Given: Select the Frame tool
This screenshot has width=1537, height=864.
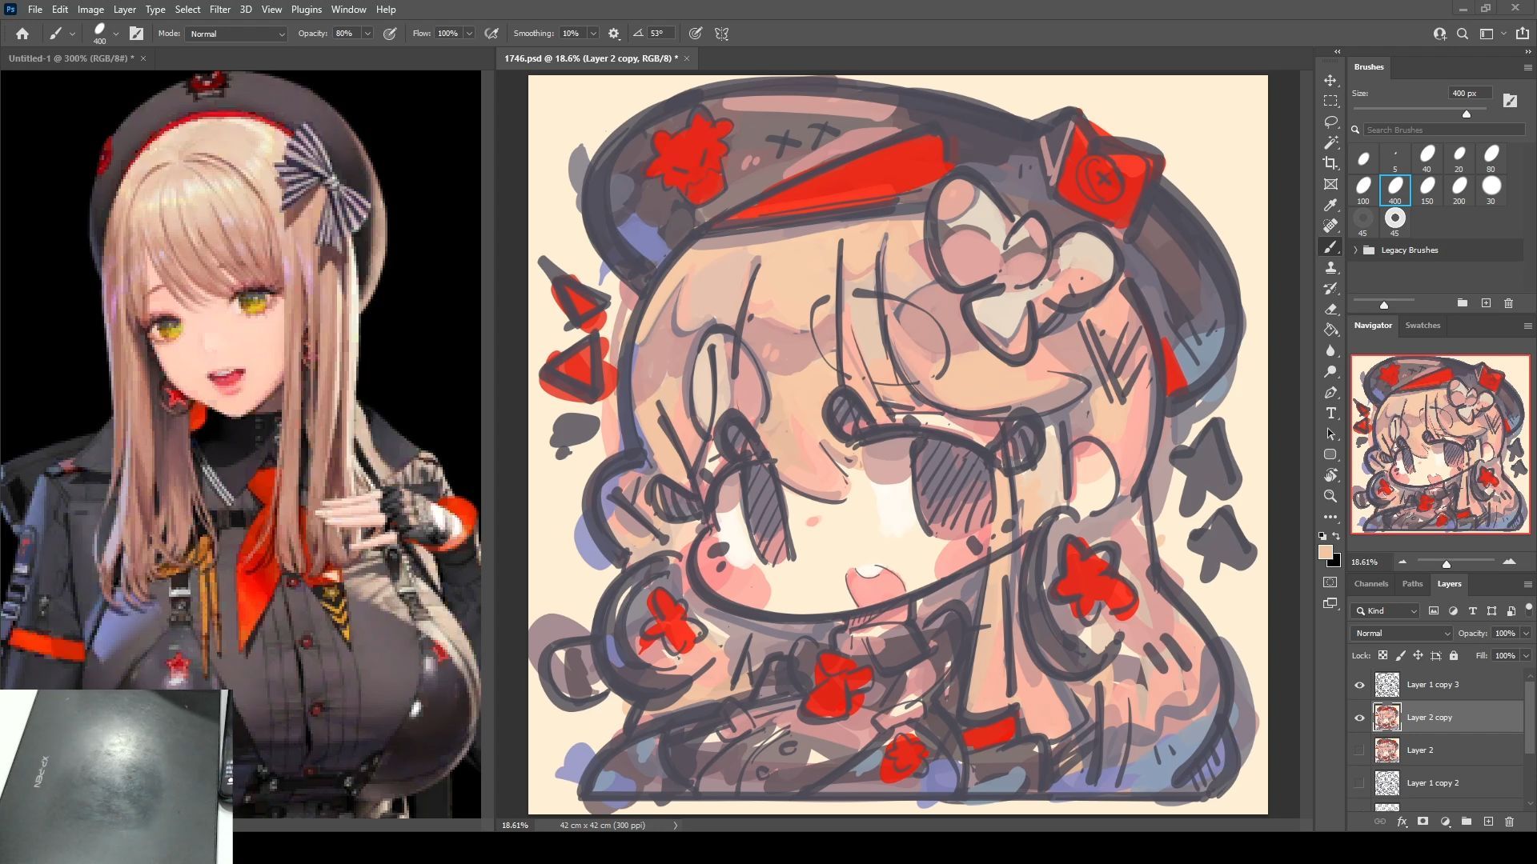Looking at the screenshot, I should coord(1330,185).
